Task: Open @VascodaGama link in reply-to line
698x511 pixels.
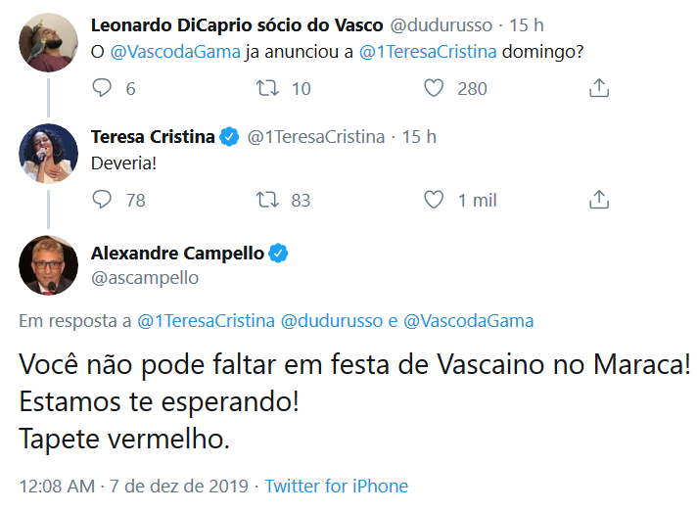Action: 469,320
